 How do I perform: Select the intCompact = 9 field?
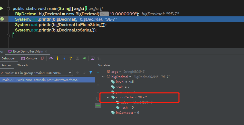pyautogui.click(x=125, y=113)
